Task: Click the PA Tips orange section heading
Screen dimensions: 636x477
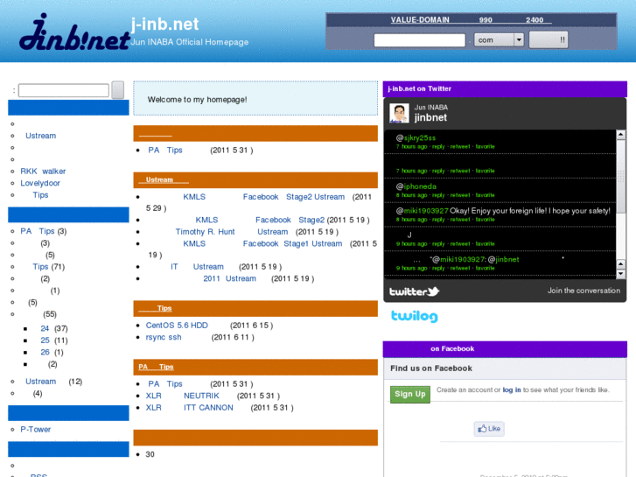Action: pos(157,367)
